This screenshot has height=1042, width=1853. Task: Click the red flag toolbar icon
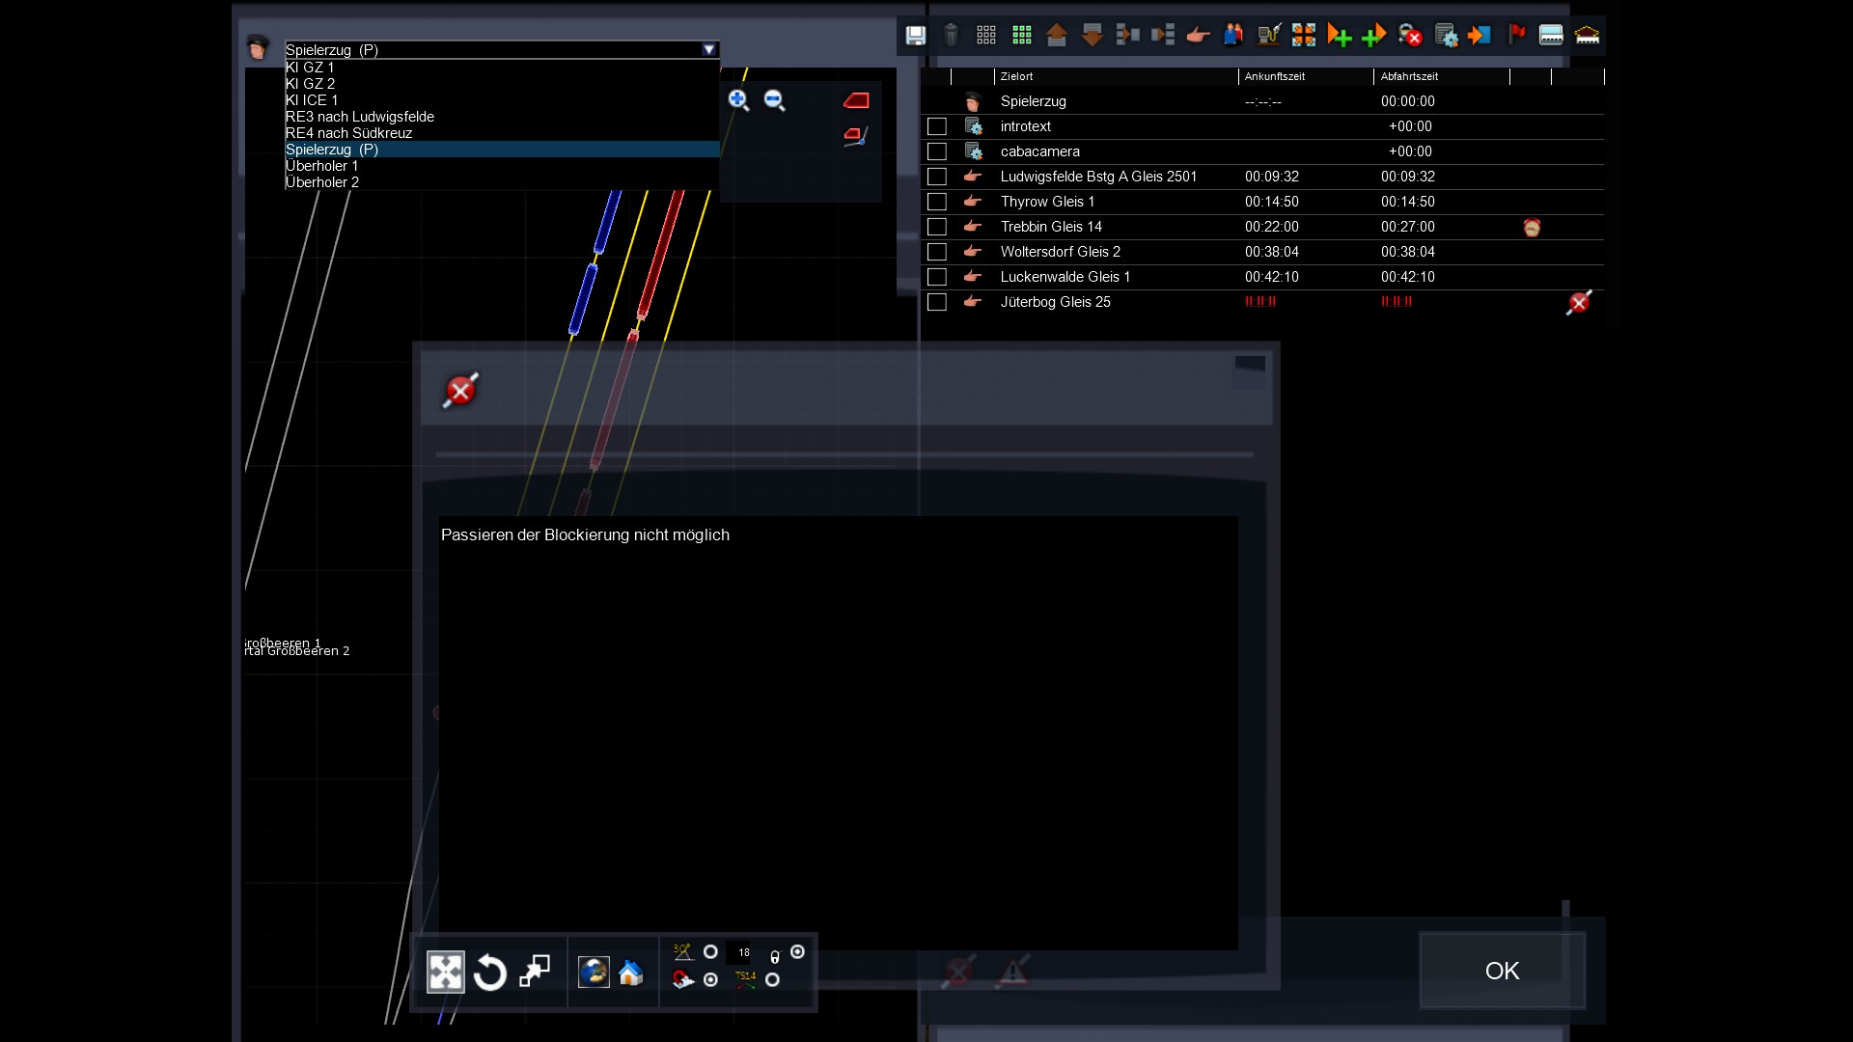(x=1516, y=36)
